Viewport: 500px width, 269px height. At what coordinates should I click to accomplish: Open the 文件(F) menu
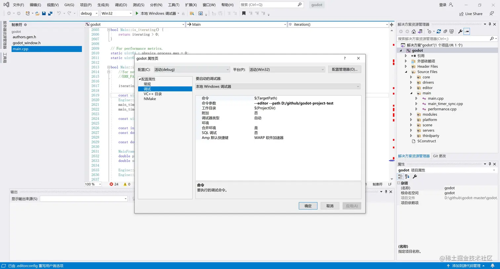pos(19,5)
